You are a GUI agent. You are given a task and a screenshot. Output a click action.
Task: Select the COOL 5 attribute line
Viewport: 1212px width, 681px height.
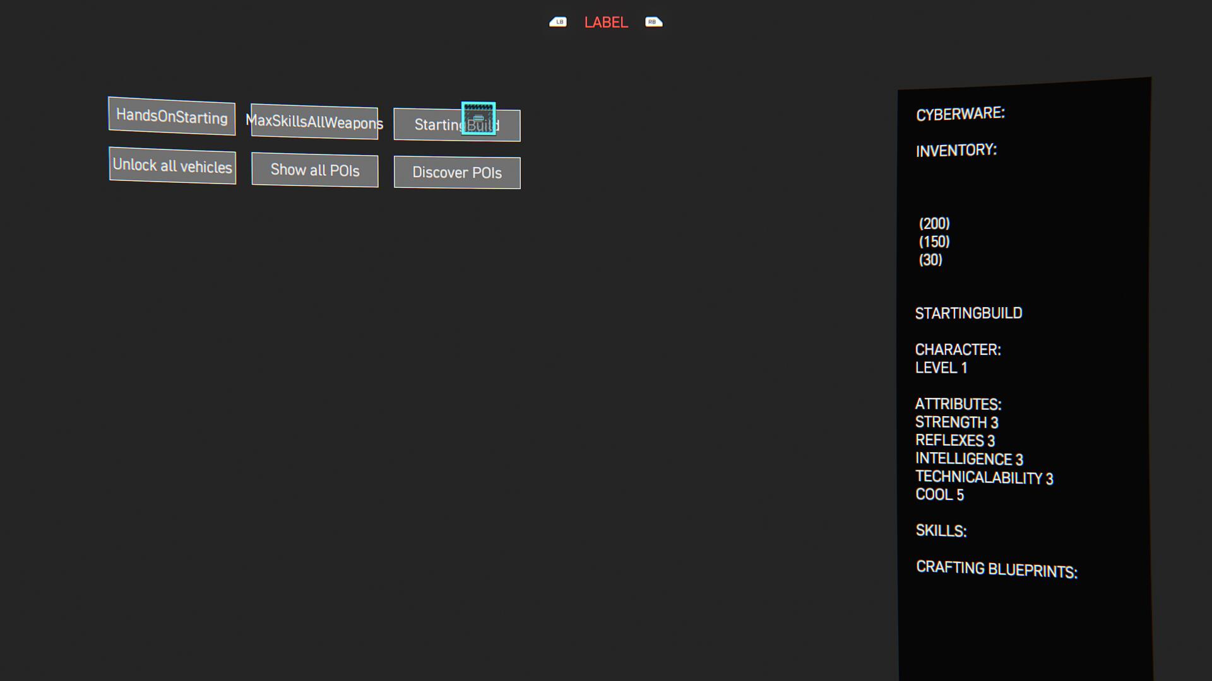(x=939, y=495)
